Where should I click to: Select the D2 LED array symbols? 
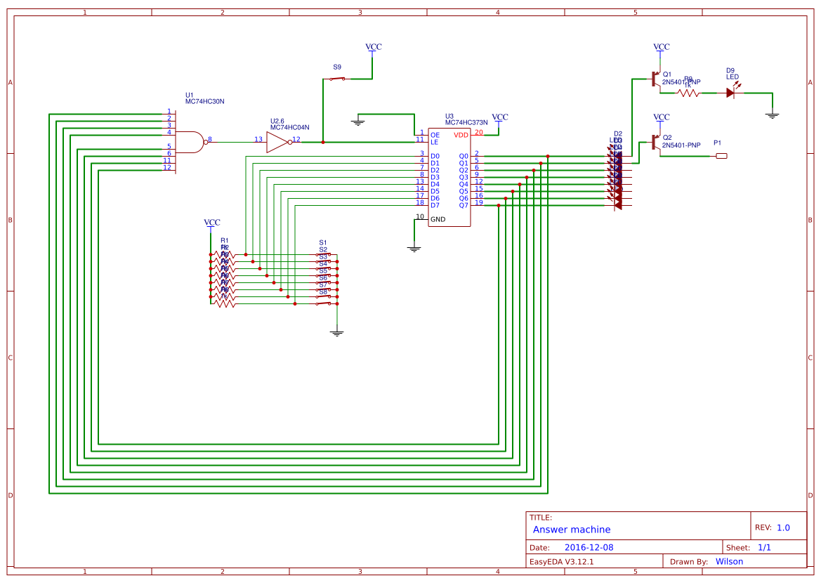point(617,176)
